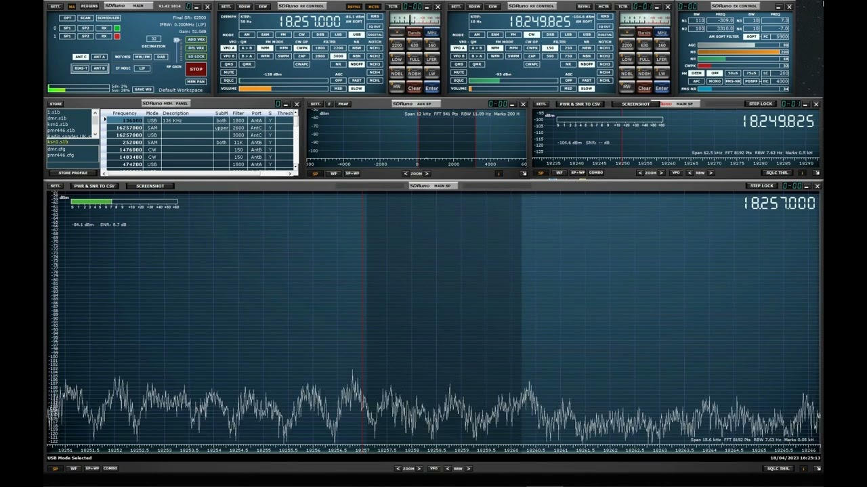Switch to SP+WF tab in bottom Main SP
Viewport: 867px width, 487px height.
91,468
